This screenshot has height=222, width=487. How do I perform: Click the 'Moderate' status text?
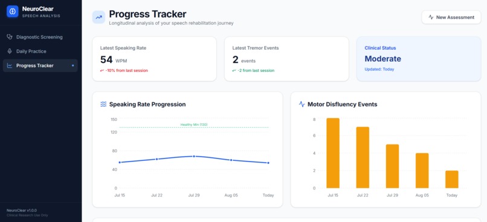(x=382, y=59)
